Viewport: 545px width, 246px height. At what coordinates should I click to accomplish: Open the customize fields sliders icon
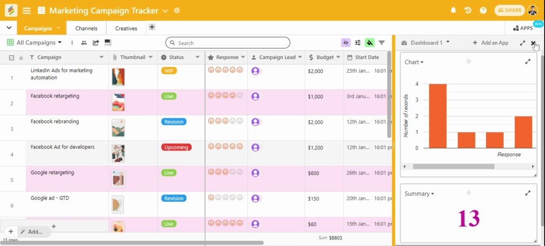358,43
